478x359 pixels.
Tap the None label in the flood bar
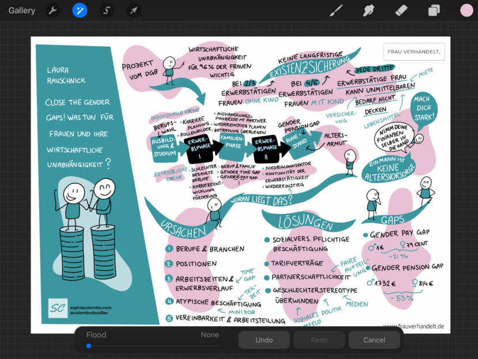tap(210, 335)
